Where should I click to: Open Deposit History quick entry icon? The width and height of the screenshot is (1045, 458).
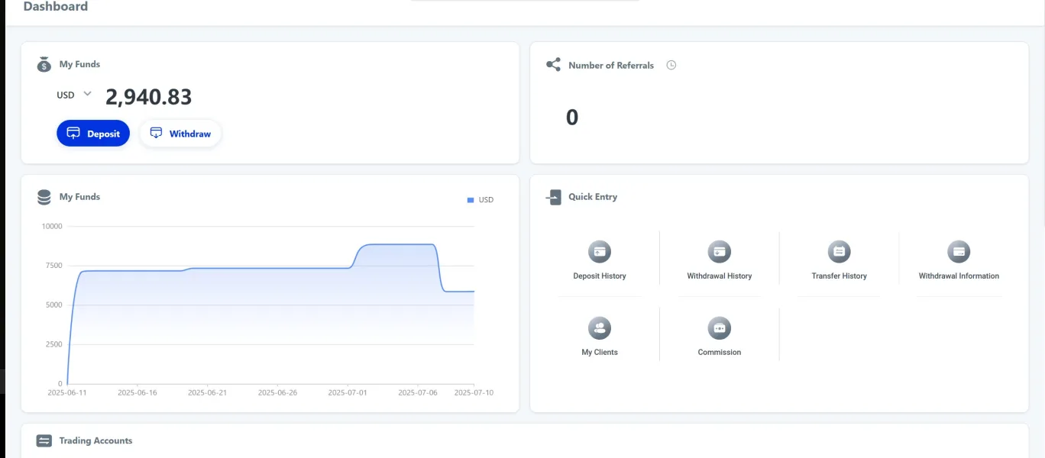(x=600, y=252)
